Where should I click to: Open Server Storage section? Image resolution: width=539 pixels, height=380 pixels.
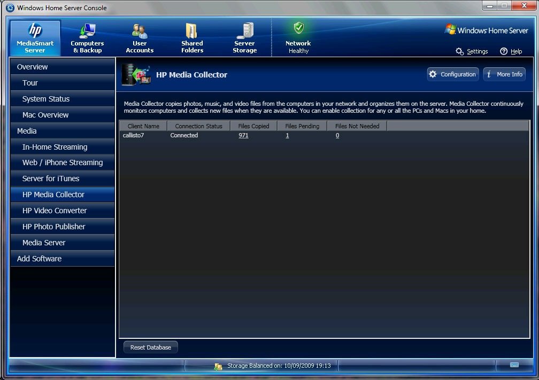point(245,38)
